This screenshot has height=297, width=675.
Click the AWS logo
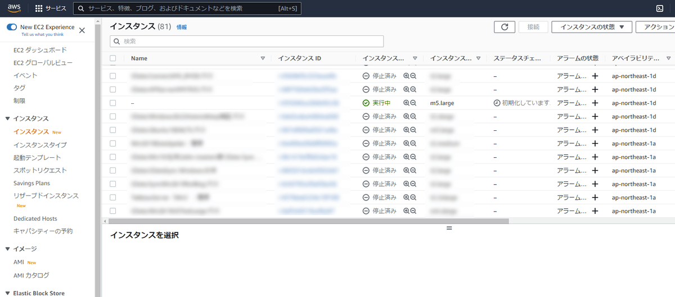14,8
